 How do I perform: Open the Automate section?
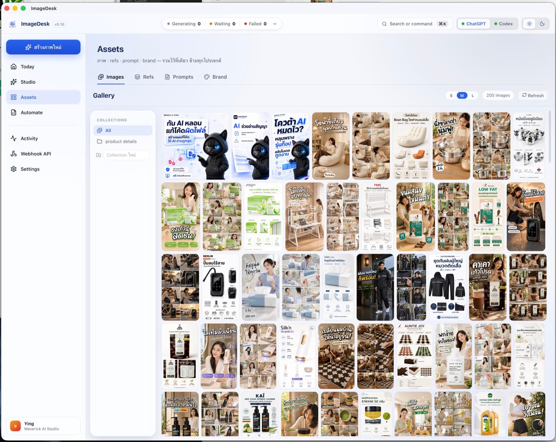coord(43,112)
